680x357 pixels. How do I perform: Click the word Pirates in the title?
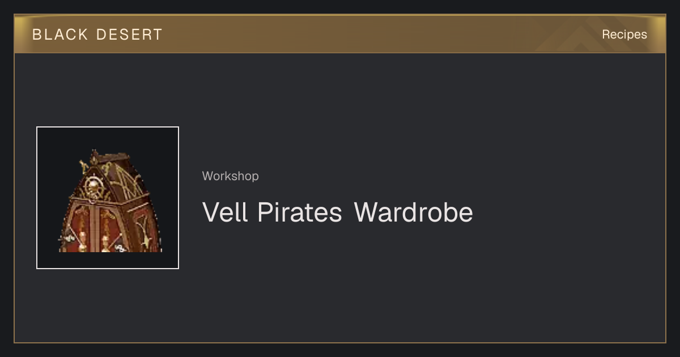[x=300, y=213]
